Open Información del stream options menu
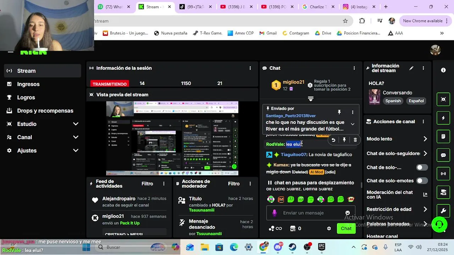 coord(423,68)
